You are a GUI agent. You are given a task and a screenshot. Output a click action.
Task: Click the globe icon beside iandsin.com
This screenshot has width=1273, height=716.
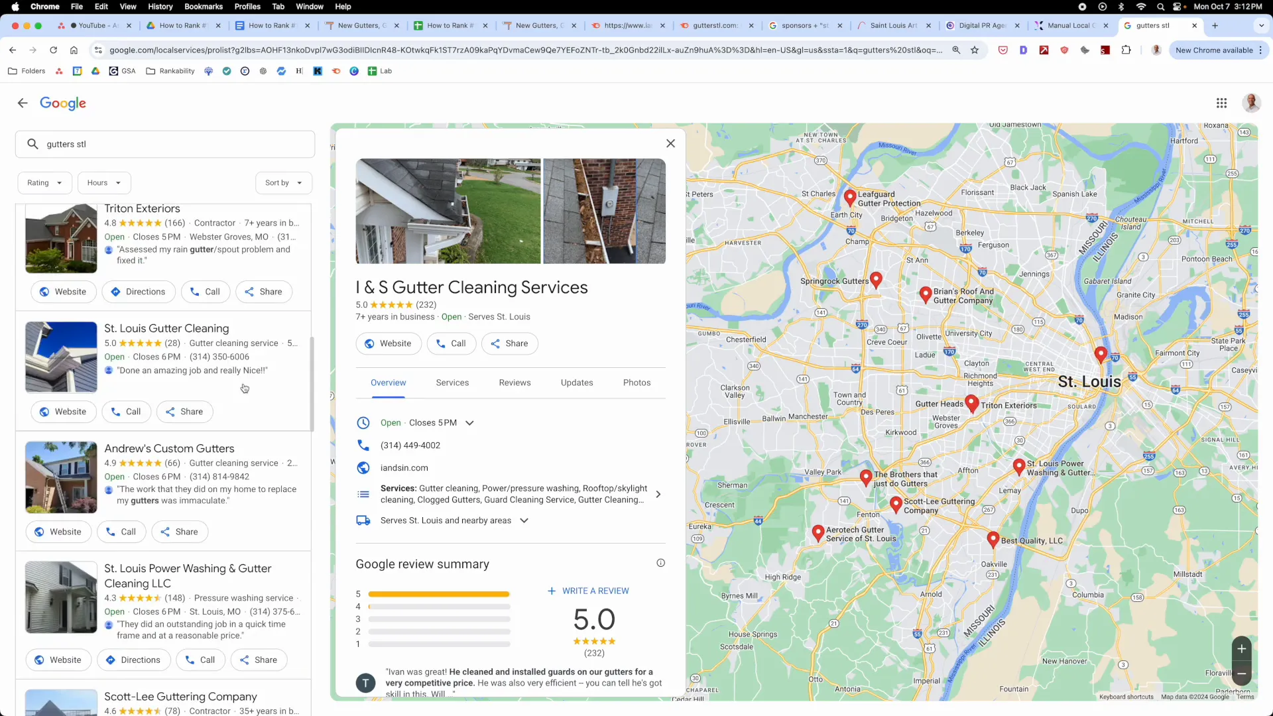(363, 468)
